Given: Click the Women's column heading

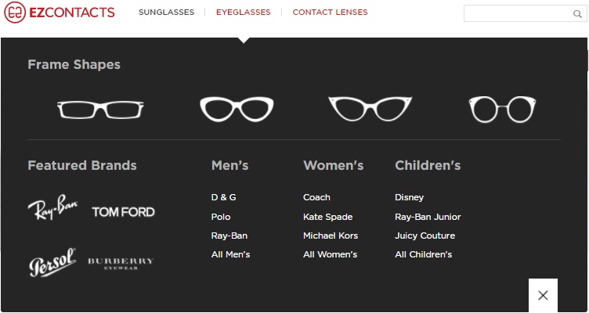Looking at the screenshot, I should click(x=334, y=166).
